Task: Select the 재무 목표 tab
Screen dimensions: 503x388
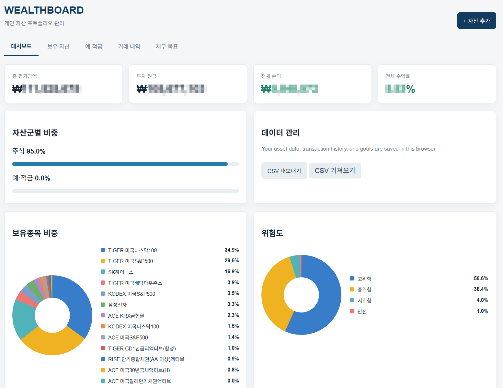Action: (x=167, y=46)
